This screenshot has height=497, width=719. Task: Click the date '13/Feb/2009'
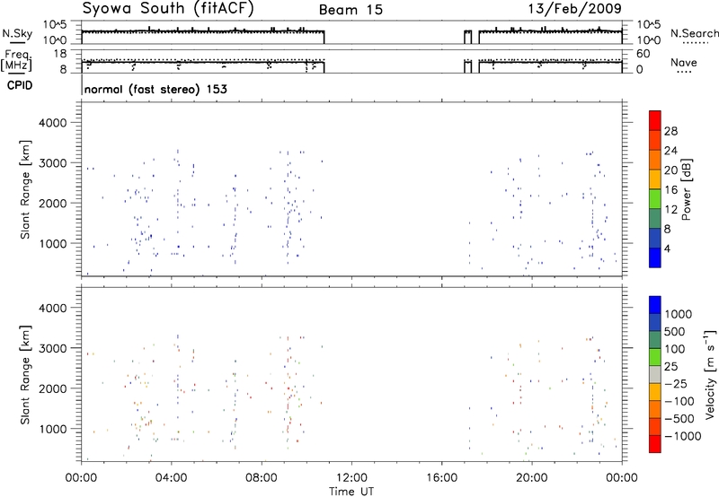point(574,9)
